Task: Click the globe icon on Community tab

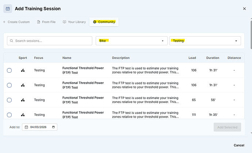Action: pyautogui.click(x=95, y=22)
